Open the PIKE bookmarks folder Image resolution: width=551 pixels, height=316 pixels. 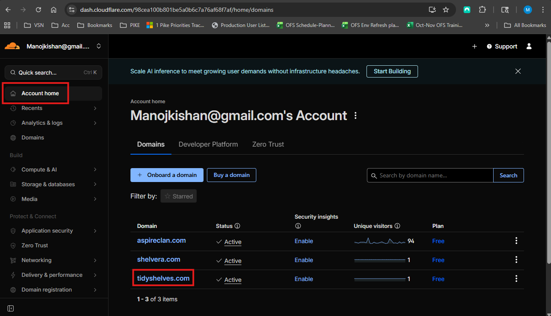click(130, 25)
